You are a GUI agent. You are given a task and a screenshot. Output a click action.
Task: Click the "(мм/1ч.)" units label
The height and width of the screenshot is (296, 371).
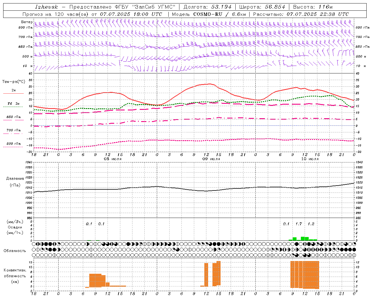(x=15, y=233)
